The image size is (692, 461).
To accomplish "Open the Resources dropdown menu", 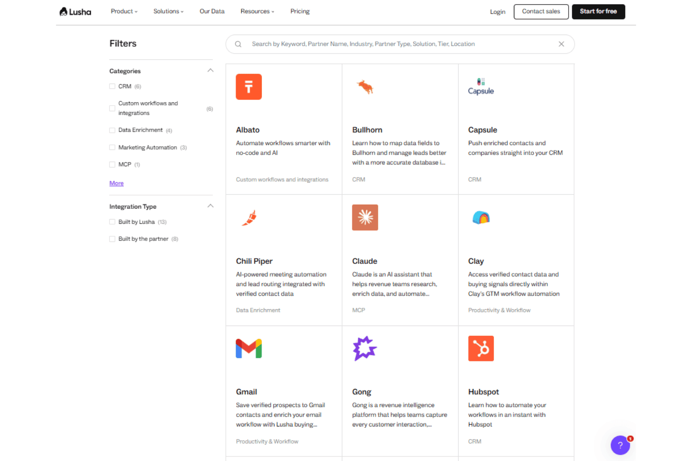I will click(x=257, y=11).
